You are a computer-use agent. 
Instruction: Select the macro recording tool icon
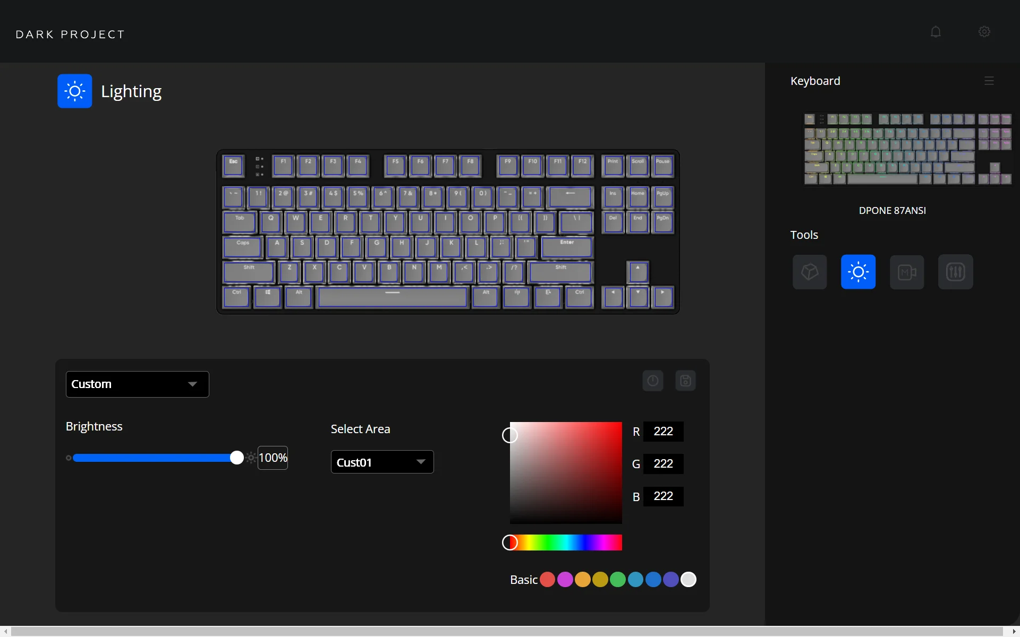click(x=906, y=272)
